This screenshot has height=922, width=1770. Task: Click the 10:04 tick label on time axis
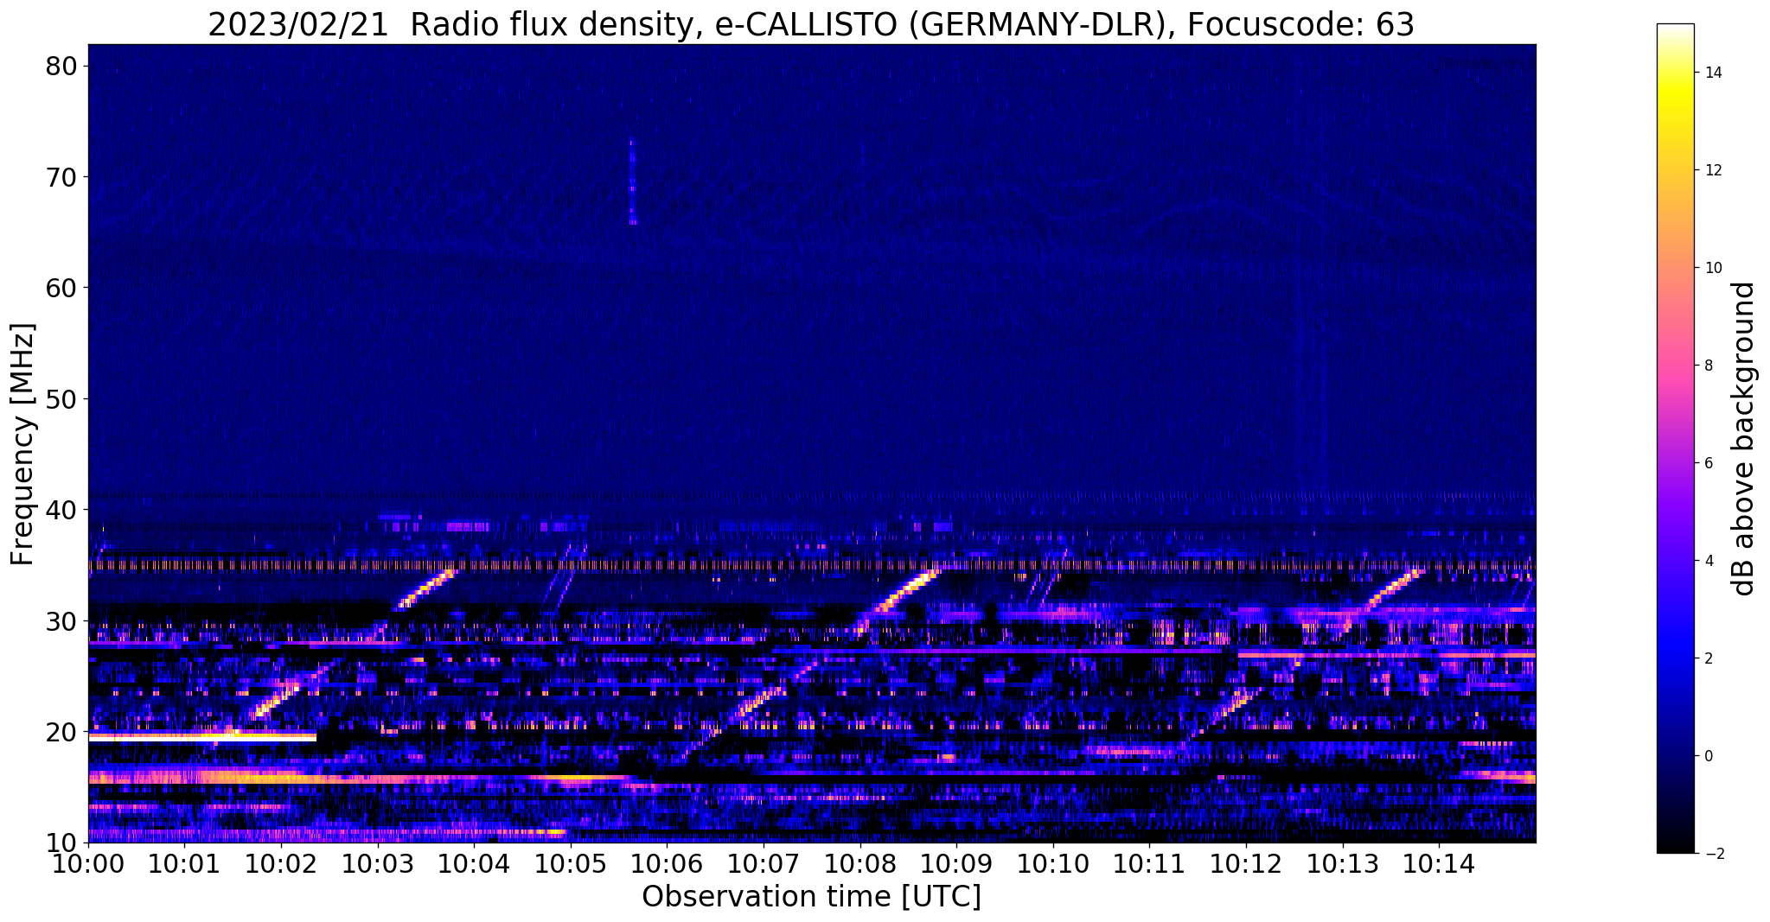pyautogui.click(x=475, y=863)
